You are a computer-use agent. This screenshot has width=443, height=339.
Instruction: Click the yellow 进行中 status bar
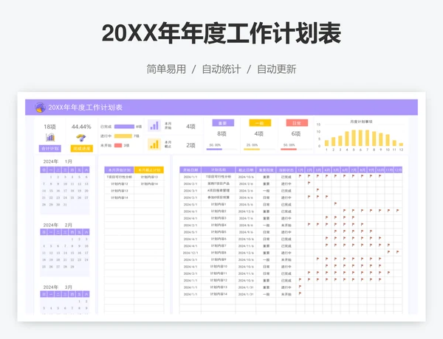pos(123,136)
